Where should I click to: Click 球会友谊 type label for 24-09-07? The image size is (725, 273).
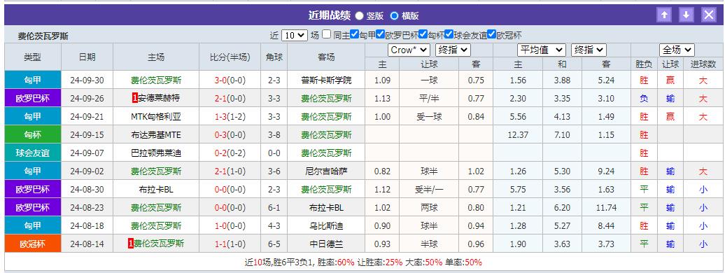tap(33, 153)
